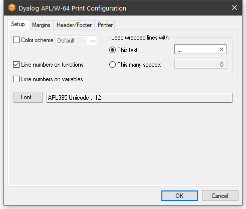The width and height of the screenshot is (246, 209).
Task: Switch to the Printer tab
Action: [x=105, y=25]
